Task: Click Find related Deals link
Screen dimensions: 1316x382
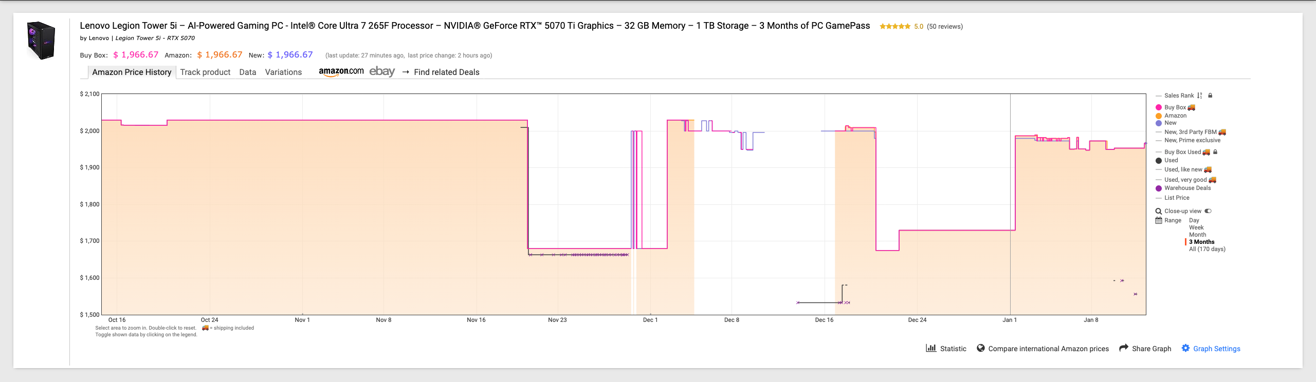Action: 446,72
